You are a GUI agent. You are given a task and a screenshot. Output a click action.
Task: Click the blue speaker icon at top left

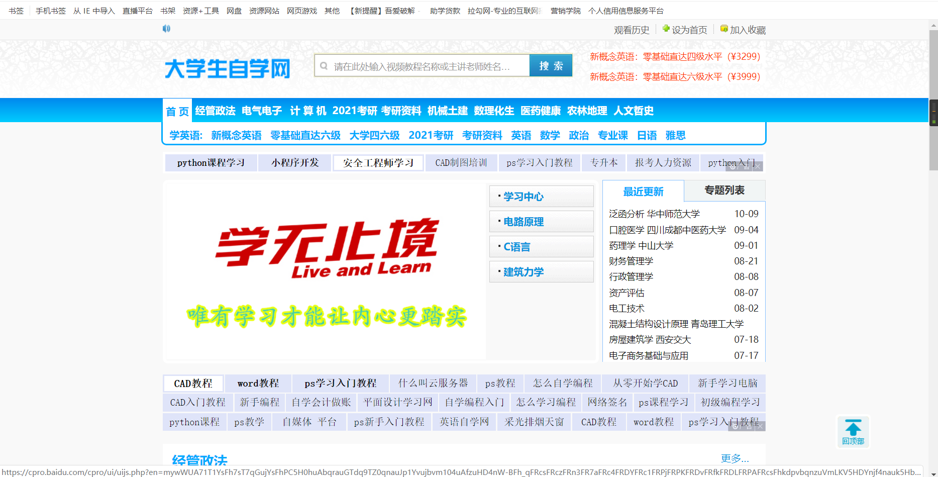coord(166,29)
